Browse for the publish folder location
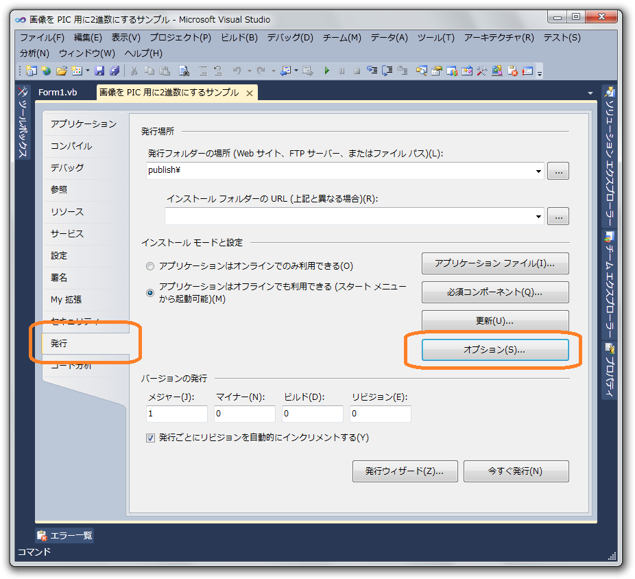The height and width of the screenshot is (579, 635). 558,171
